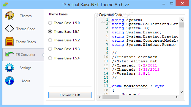This screenshot has height=107, width=191.
Task: Collapse the enum MouseState code block
Action: click(x=110, y=86)
